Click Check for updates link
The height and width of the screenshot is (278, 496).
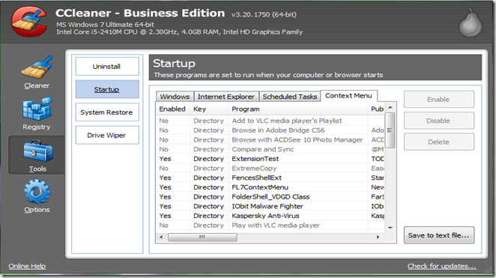point(442,266)
